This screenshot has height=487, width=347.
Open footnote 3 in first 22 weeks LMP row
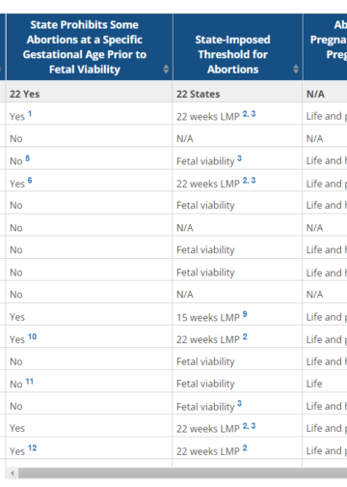coord(254,114)
